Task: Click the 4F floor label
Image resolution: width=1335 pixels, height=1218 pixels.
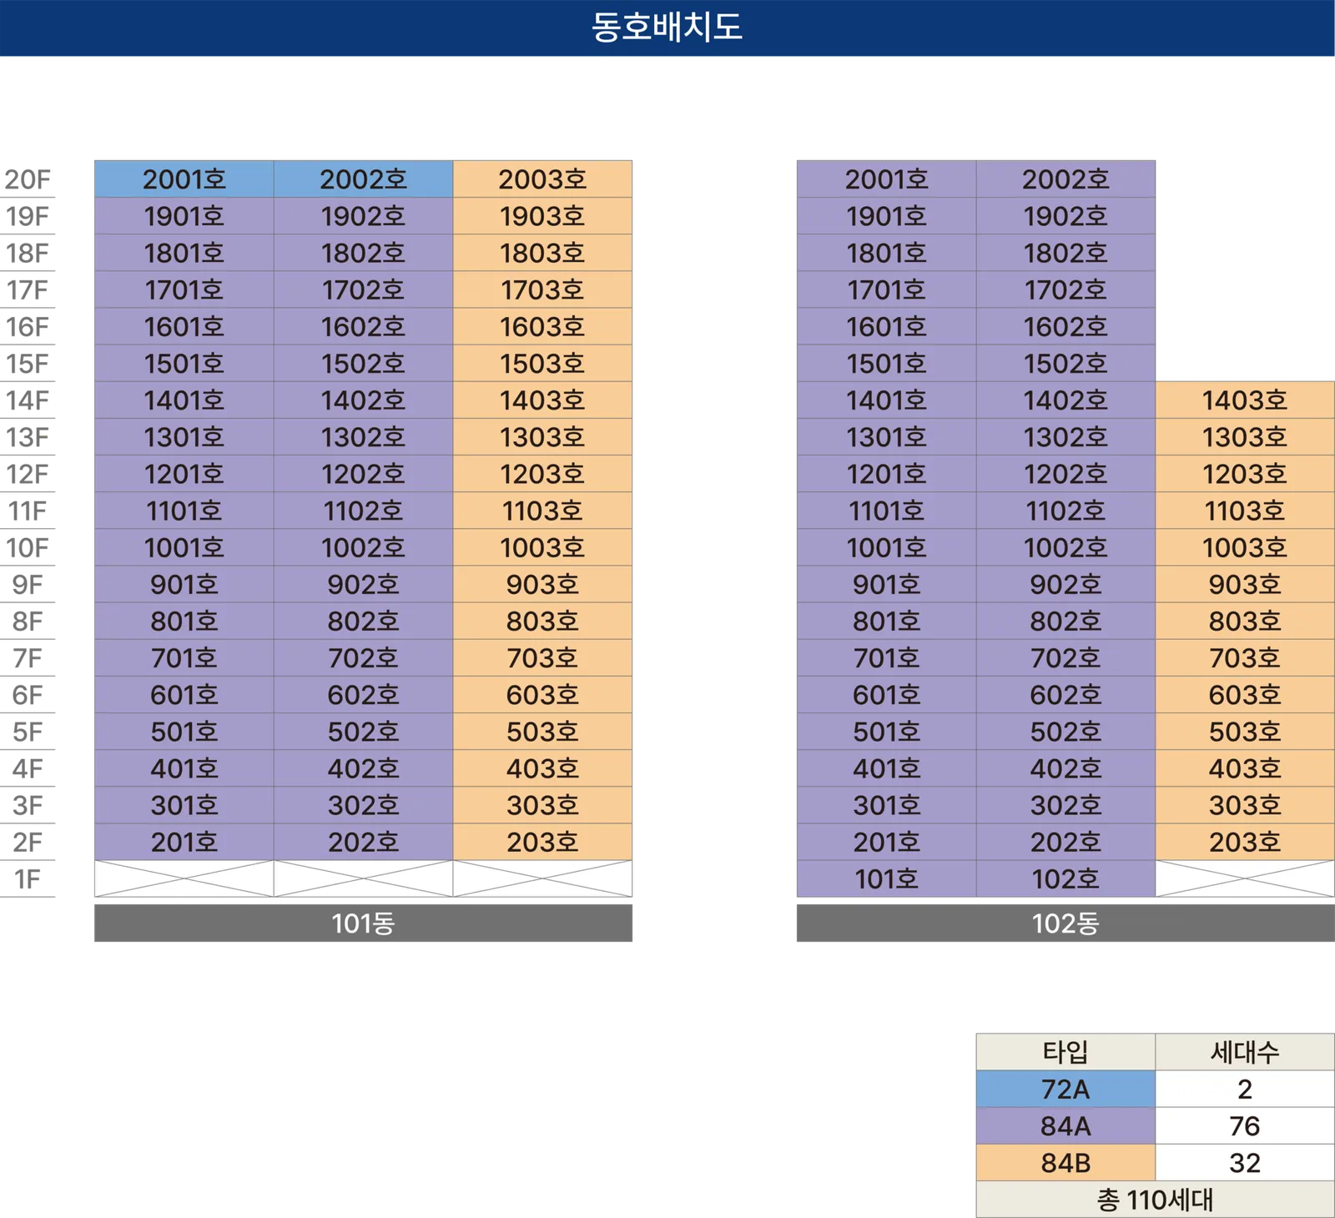Action: click(28, 769)
